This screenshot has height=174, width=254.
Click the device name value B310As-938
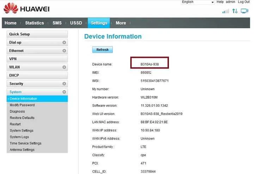[x=150, y=64]
